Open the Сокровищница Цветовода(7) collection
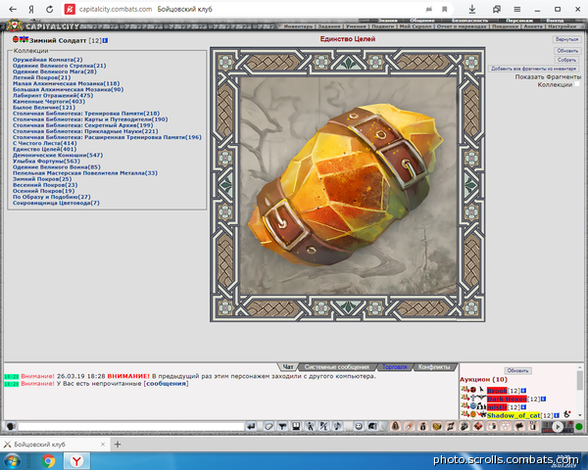Viewport: 588px width, 470px height. [56, 203]
